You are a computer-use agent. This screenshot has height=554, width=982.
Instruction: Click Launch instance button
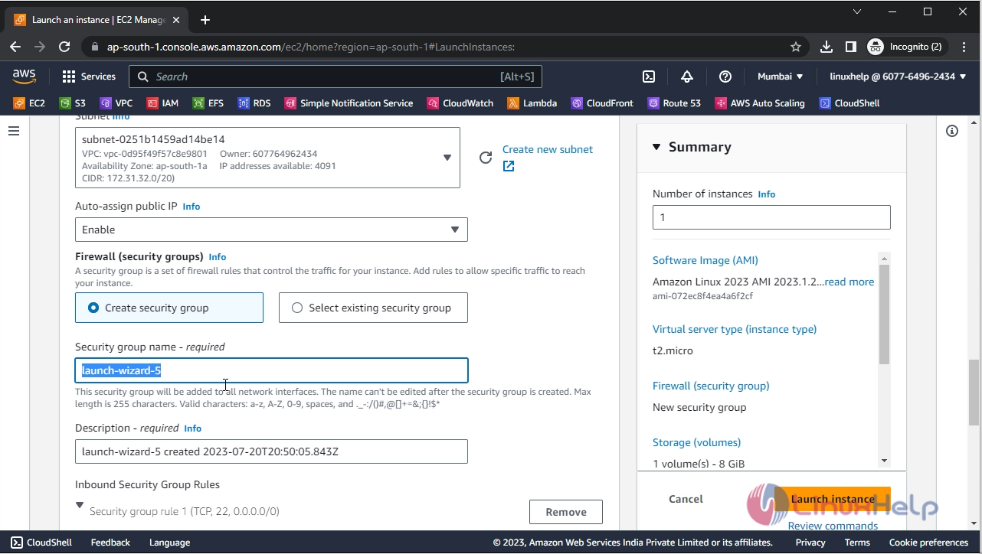(833, 499)
